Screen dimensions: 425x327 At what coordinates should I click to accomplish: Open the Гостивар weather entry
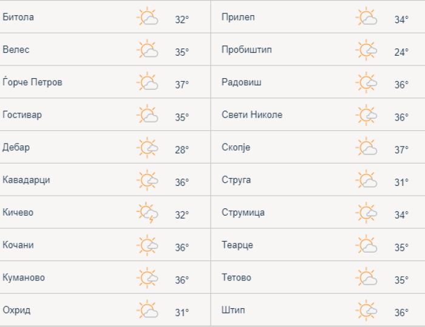click(x=22, y=114)
